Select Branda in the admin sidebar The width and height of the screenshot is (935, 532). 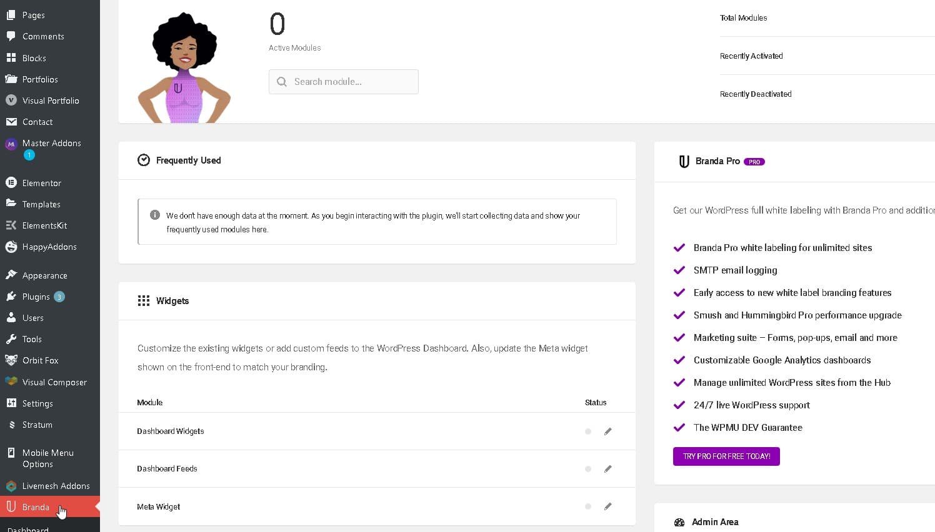pyautogui.click(x=36, y=507)
